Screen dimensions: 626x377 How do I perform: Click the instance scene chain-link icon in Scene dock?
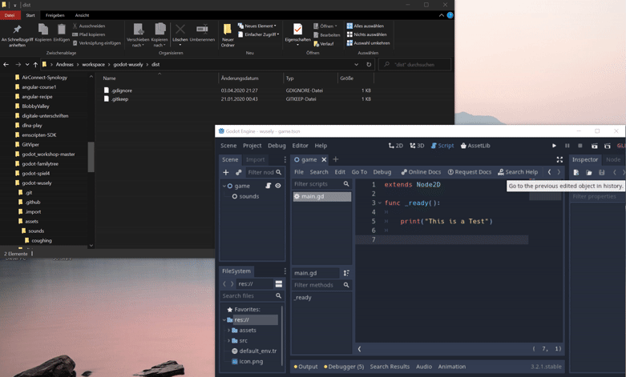[x=239, y=172]
